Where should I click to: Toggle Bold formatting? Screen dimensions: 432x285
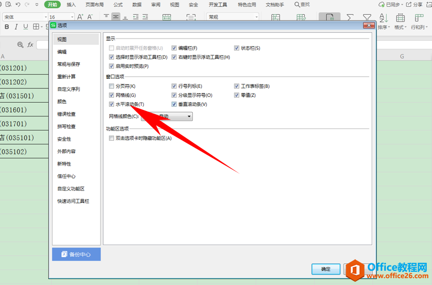tap(7, 26)
